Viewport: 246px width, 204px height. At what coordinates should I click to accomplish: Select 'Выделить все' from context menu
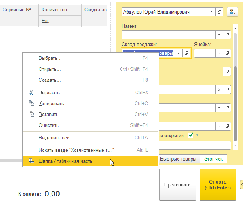(x=54, y=138)
